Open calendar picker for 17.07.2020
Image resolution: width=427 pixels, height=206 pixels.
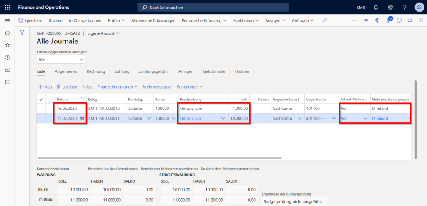(x=82, y=118)
